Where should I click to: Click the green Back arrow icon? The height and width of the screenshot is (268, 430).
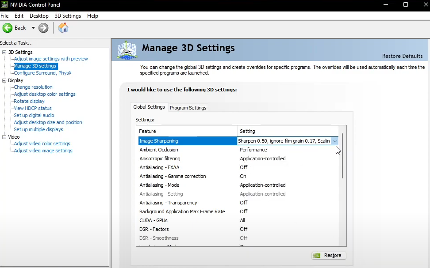click(x=8, y=28)
